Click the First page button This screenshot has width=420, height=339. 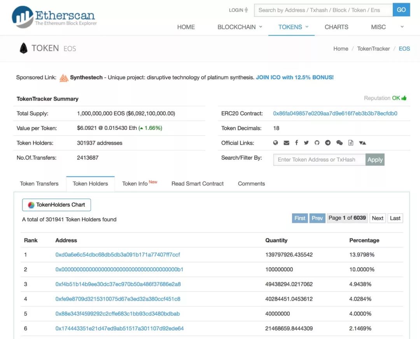(x=300, y=218)
